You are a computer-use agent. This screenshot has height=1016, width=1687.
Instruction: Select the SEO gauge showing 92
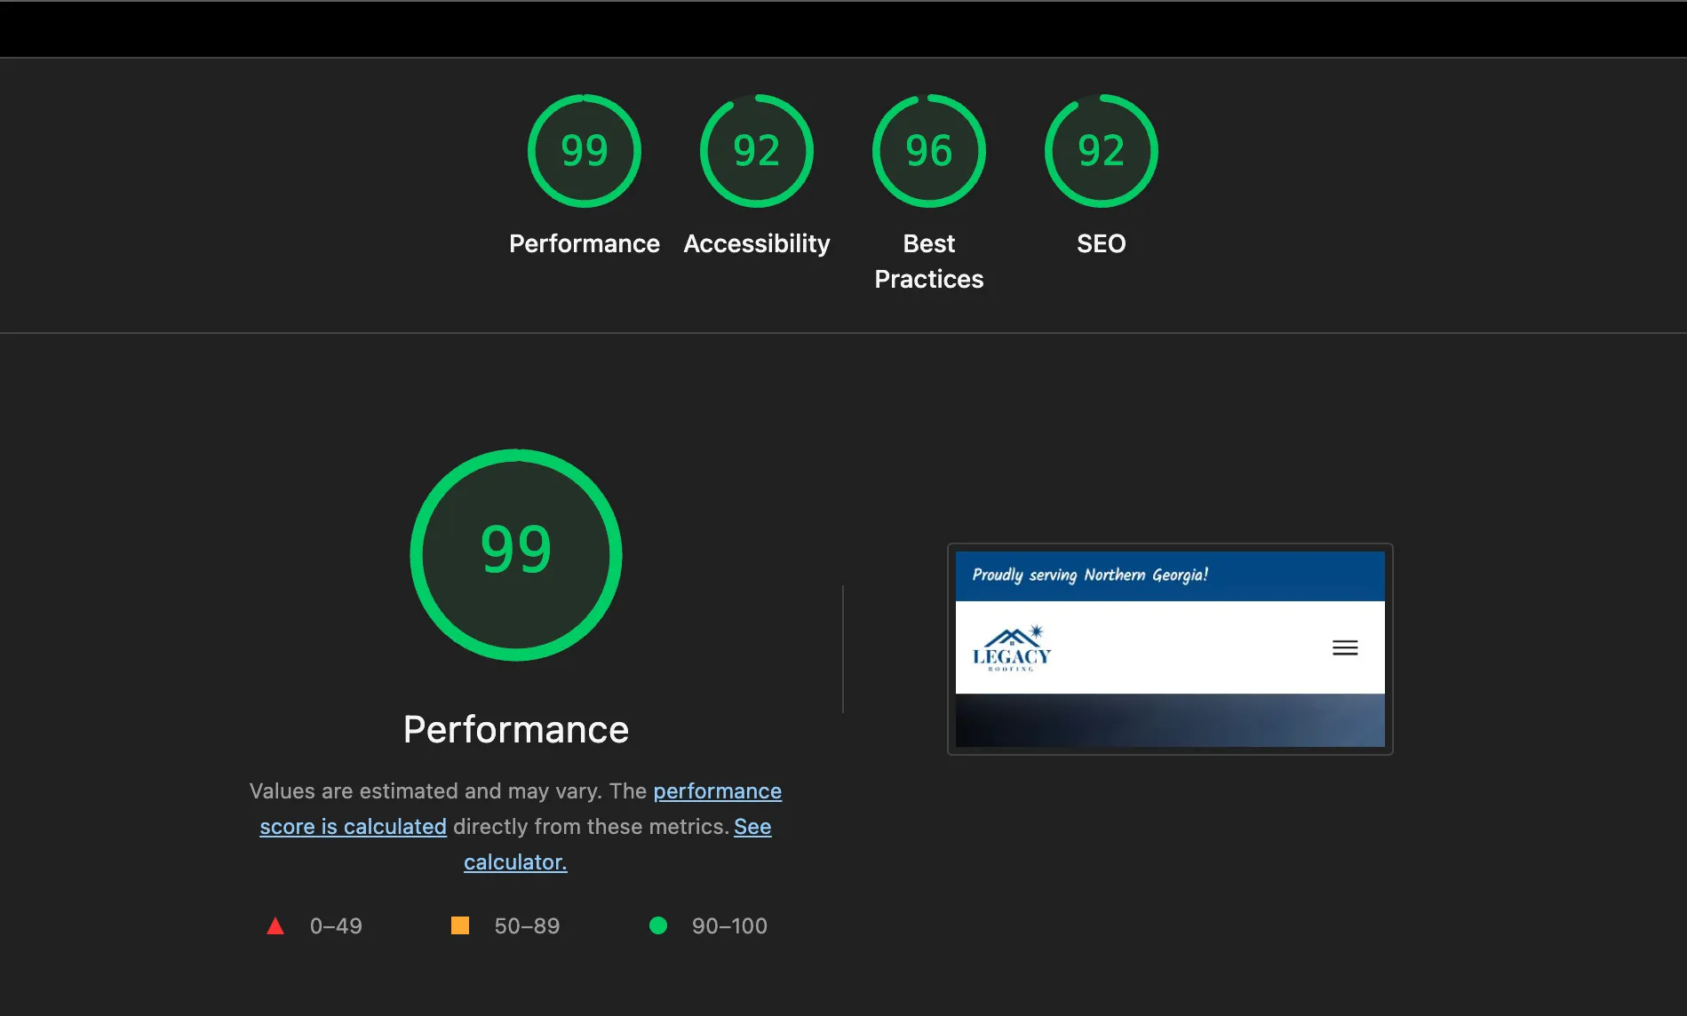click(1102, 150)
